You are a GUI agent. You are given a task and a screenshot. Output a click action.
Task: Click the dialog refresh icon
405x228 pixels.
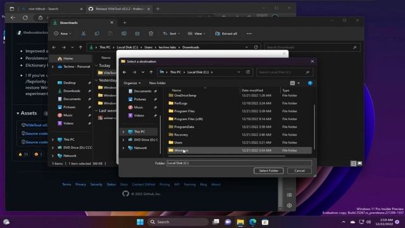[x=248, y=72]
